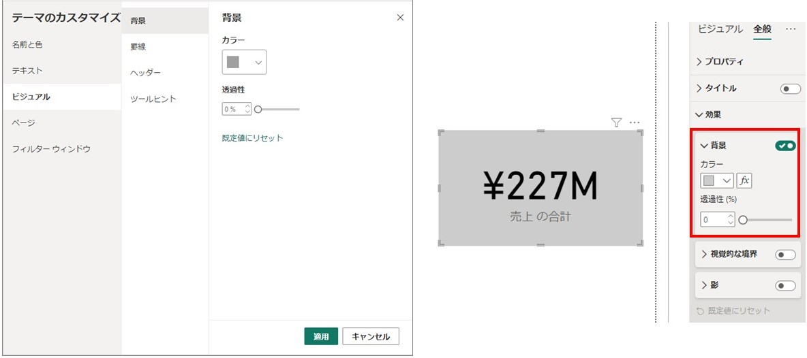The image size is (807, 358).
Task: Toggle the タイトル switch on
Action: (x=791, y=89)
